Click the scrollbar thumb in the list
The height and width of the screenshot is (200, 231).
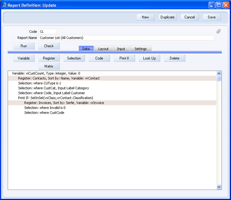[x=219, y=78]
